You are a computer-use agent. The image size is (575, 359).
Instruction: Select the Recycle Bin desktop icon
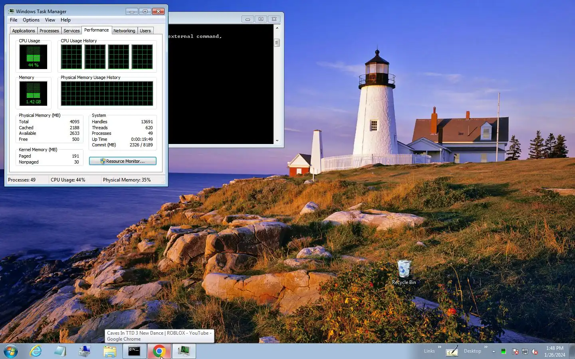tap(404, 272)
